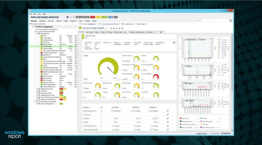This screenshot has width=262, height=145.
Task: Click the wrench icon in Handles channel row
Action: 168,118
